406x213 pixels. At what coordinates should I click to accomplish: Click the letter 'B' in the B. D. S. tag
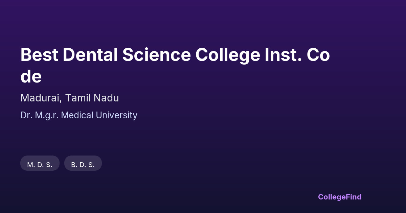point(73,165)
